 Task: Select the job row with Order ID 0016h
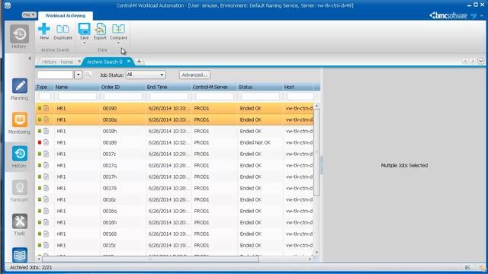175,222
